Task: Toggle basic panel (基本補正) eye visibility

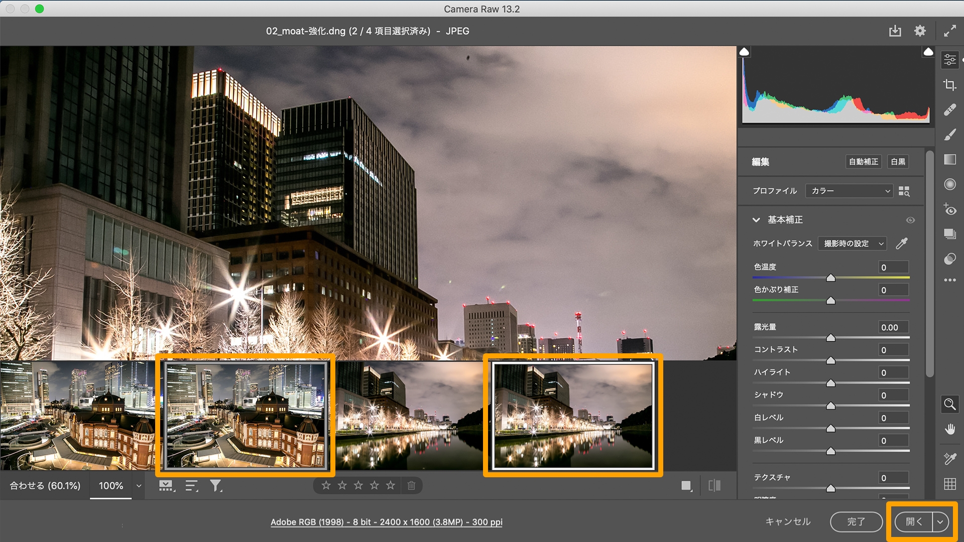Action: click(910, 220)
